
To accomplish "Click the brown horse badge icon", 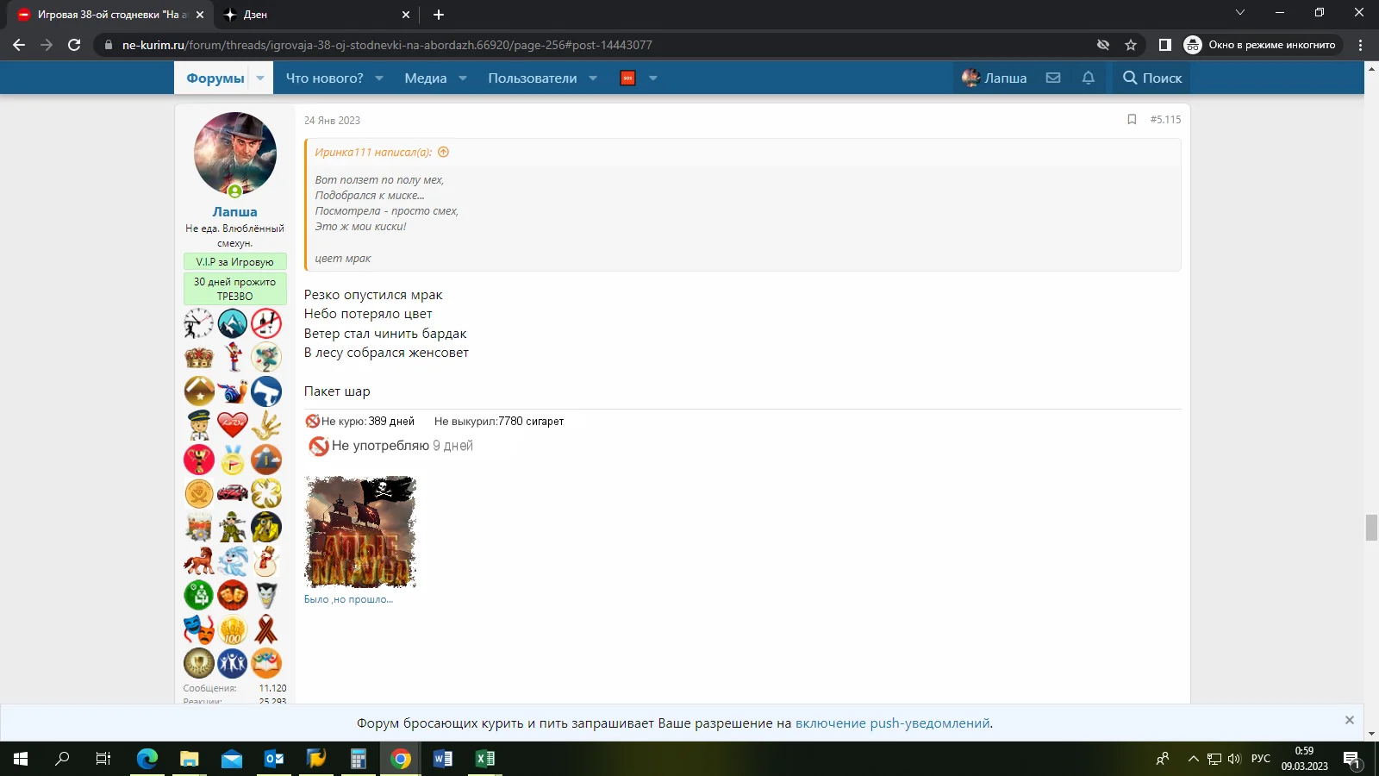I will (x=198, y=561).
